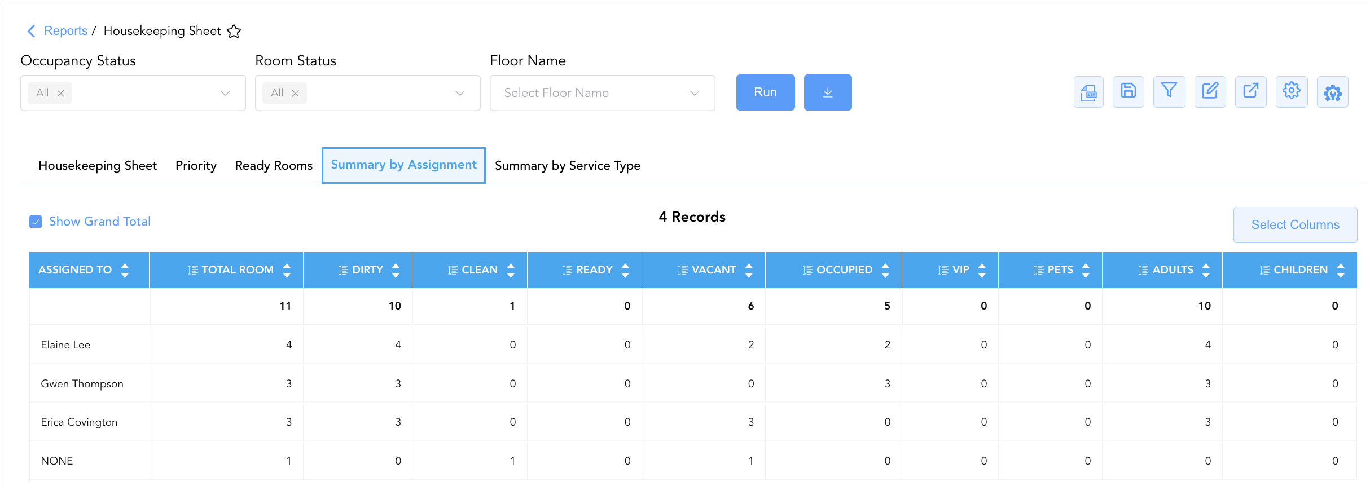
Task: Select the Summary by Assignment tab
Action: pyautogui.click(x=403, y=165)
